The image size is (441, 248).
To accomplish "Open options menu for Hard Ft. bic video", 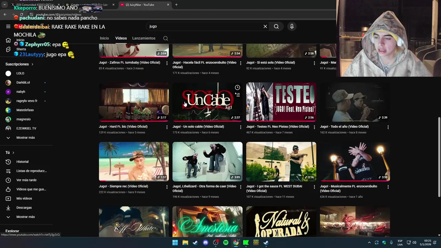I will tap(167, 127).
